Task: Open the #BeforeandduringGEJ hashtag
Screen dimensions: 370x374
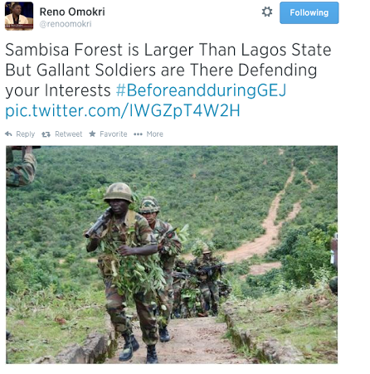Action: 201,90
